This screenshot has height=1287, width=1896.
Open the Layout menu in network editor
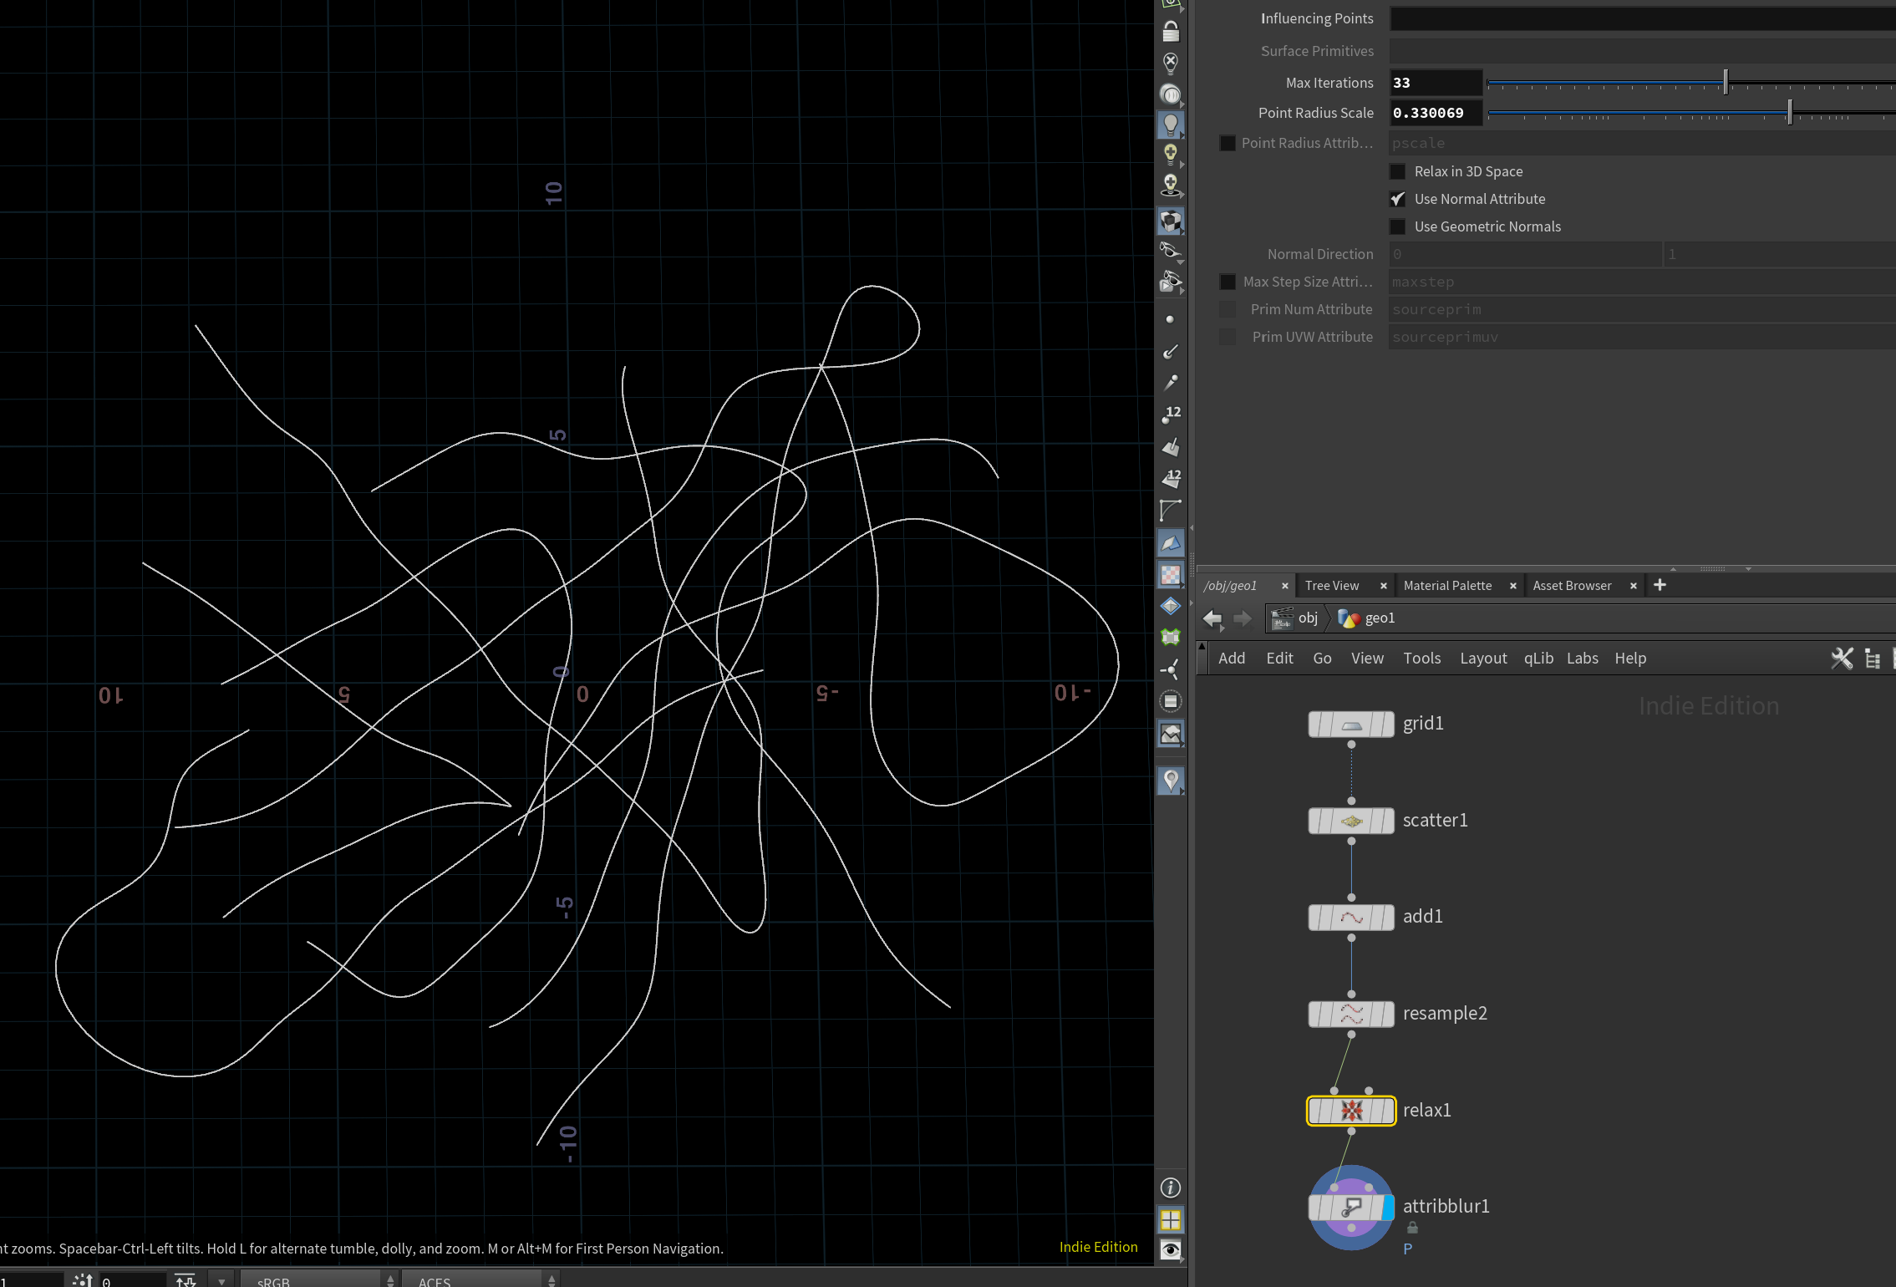tap(1482, 659)
